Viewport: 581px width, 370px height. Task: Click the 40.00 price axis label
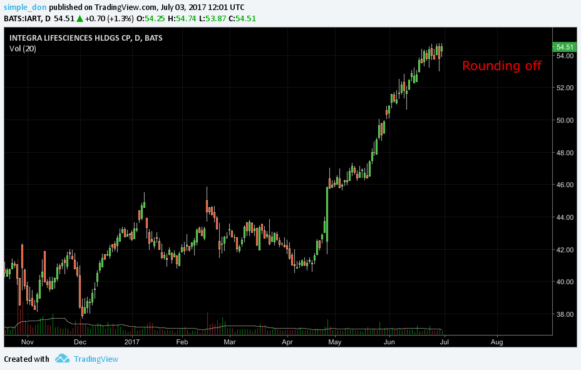tap(565, 282)
